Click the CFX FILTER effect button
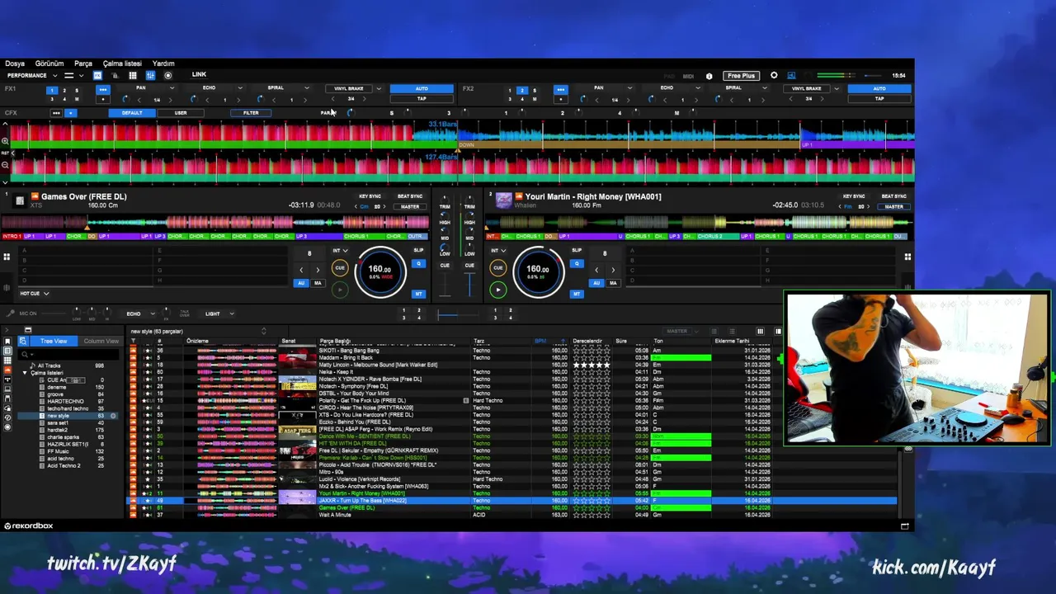 [x=251, y=113]
